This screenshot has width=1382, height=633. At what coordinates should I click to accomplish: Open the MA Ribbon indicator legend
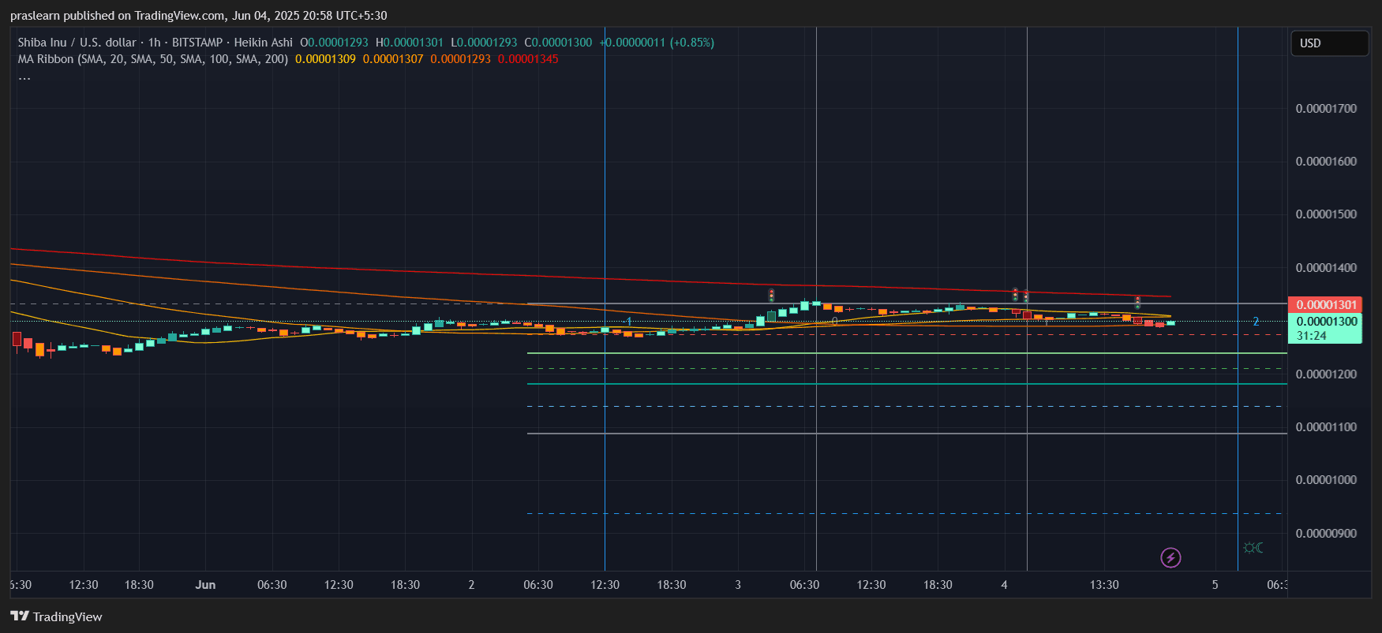pos(152,59)
